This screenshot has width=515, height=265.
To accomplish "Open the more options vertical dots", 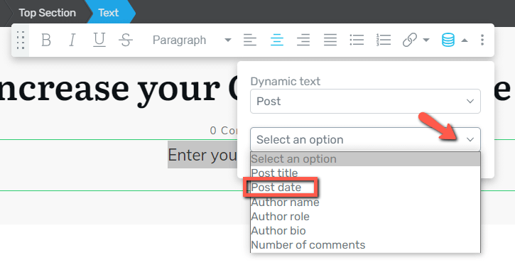I will [482, 40].
